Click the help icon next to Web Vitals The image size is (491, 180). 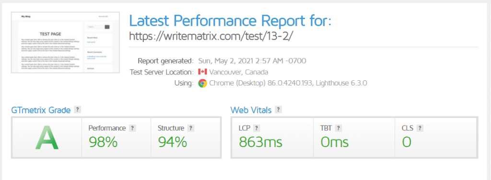(x=278, y=110)
